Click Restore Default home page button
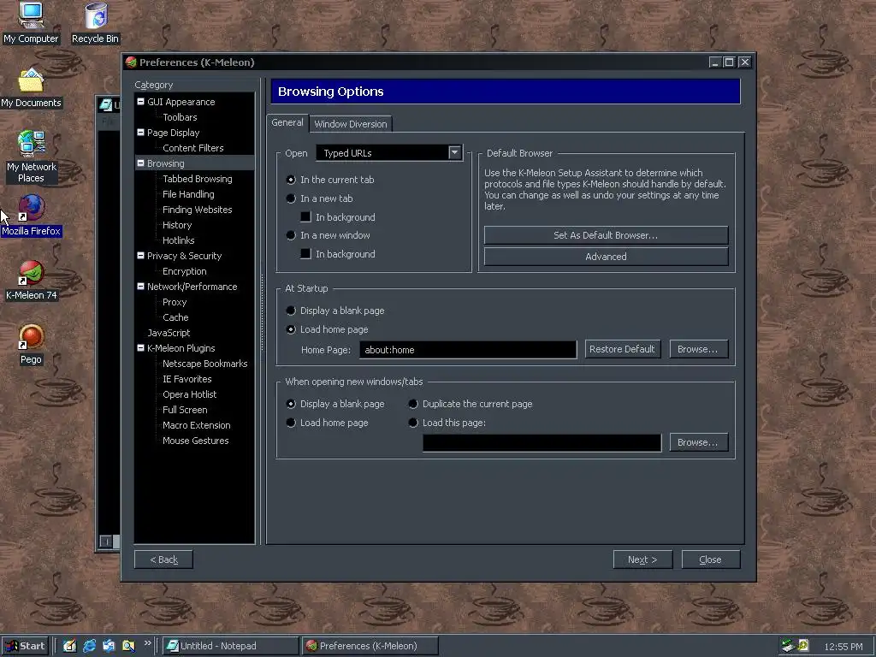Screen dimensions: 876x657 (x=622, y=349)
